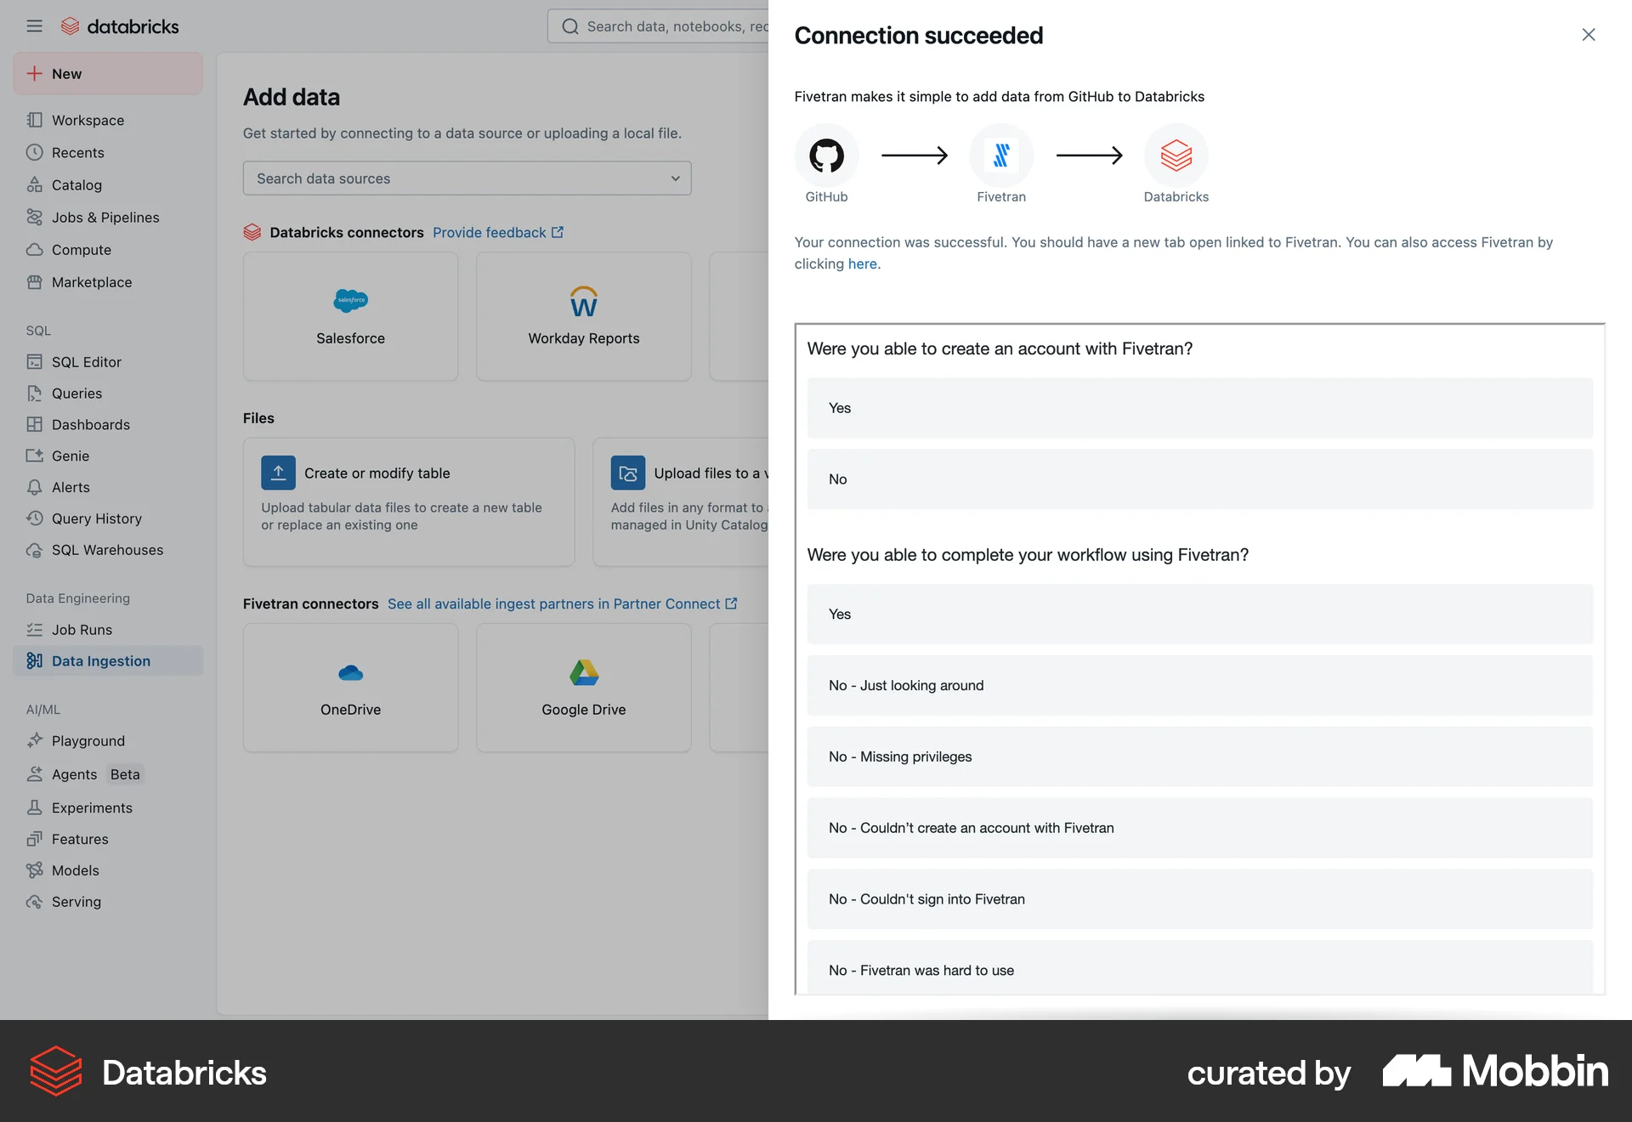Open Genie from the sidebar
This screenshot has width=1632, height=1122.
tap(68, 456)
